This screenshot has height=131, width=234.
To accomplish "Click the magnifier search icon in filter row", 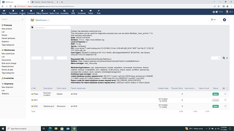I will click(x=224, y=58).
